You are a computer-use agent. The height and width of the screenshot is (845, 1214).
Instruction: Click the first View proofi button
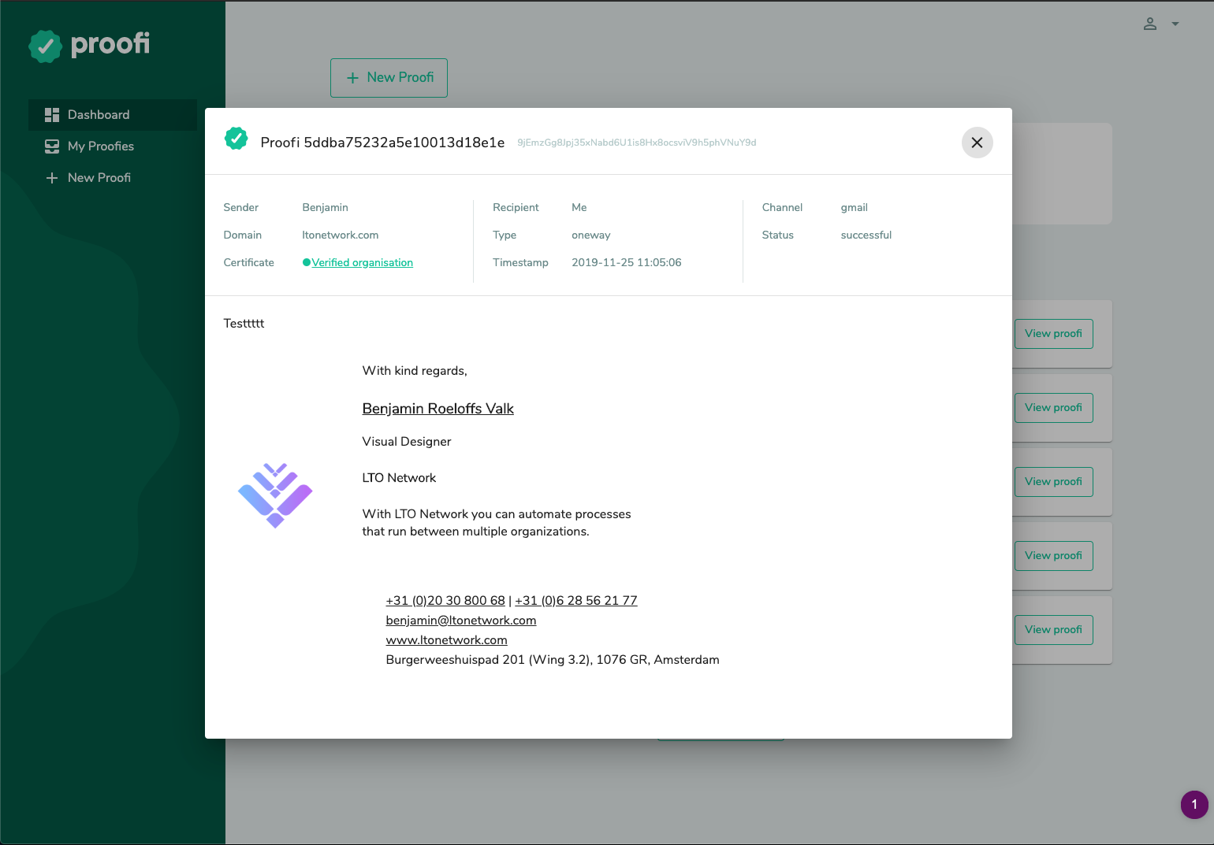pyautogui.click(x=1053, y=334)
